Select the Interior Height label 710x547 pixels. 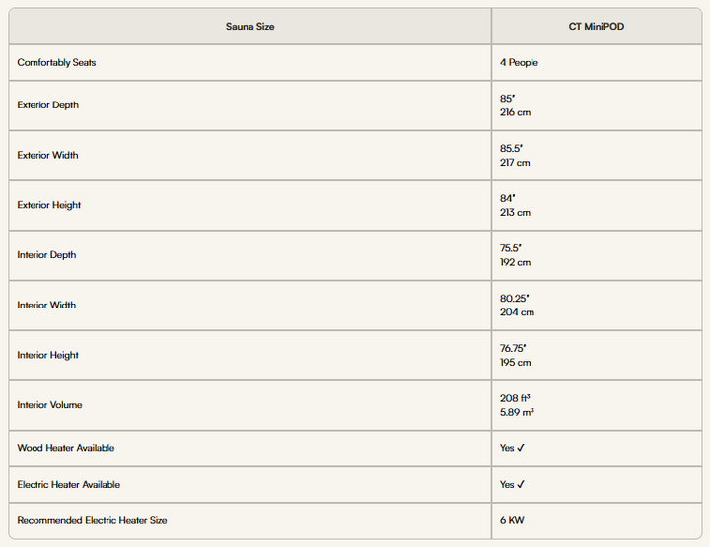coord(48,355)
